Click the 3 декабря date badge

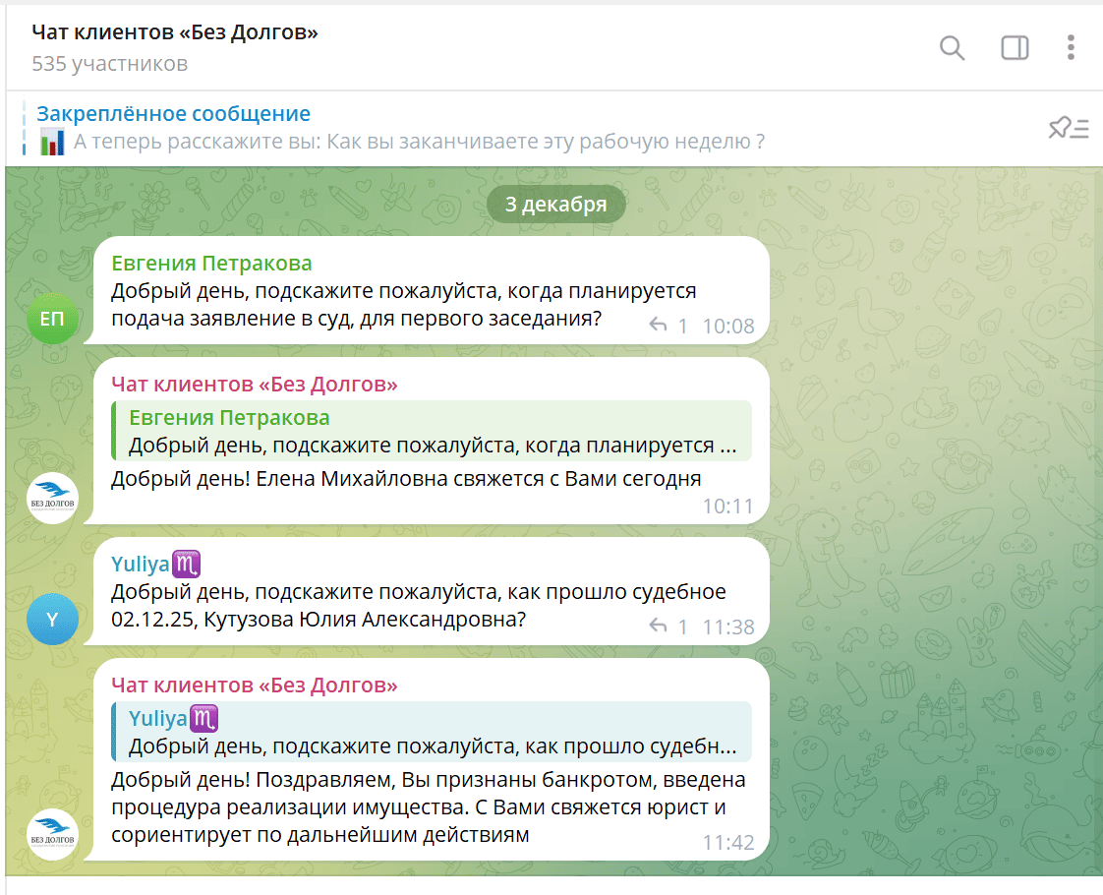click(555, 205)
